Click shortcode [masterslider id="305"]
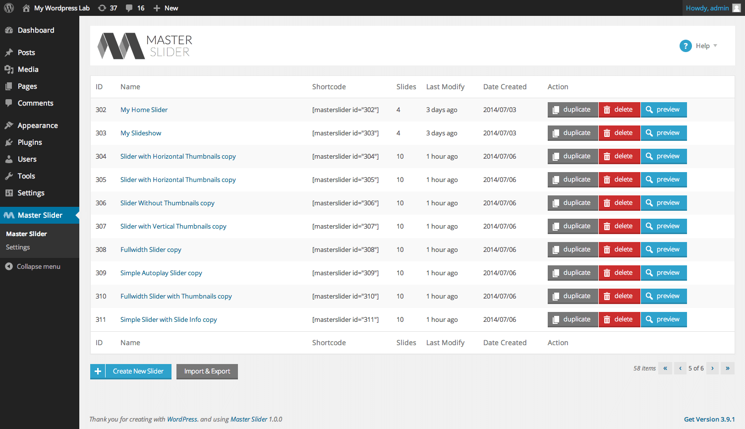Viewport: 745px width, 429px height. tap(345, 180)
